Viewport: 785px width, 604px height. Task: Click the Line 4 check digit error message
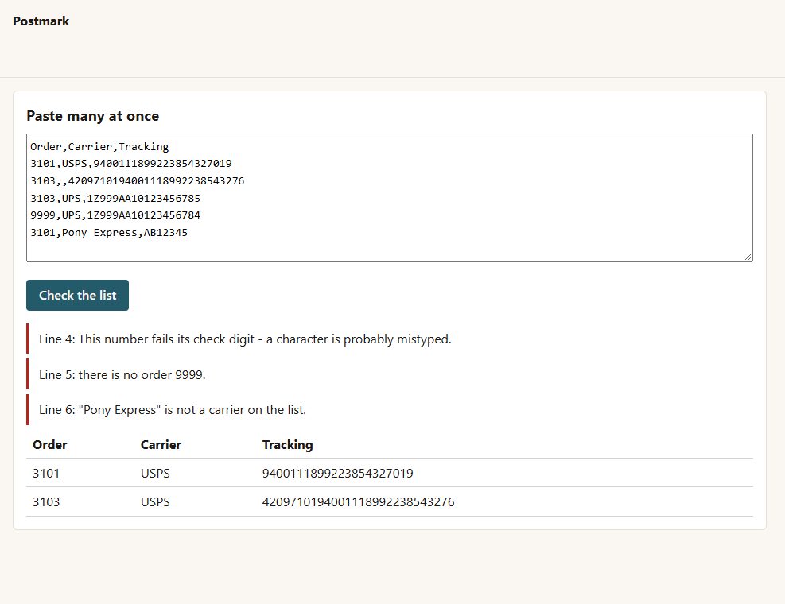click(245, 339)
